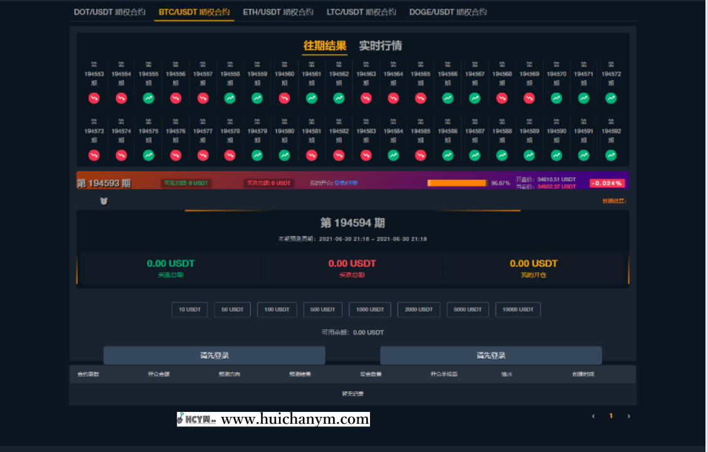Go to the previous page of records
708x452 pixels.
593,416
